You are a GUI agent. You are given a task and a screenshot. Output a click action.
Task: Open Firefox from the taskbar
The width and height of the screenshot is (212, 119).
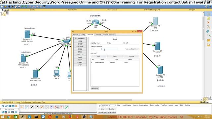coord(71,117)
